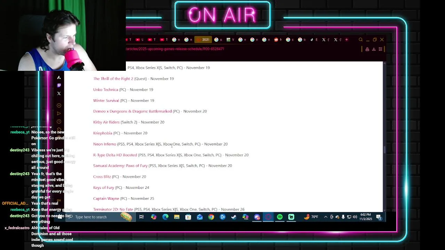The width and height of the screenshot is (445, 250).
Task: Open Samurai Academy: Paws of Fury link
Action: point(120,166)
